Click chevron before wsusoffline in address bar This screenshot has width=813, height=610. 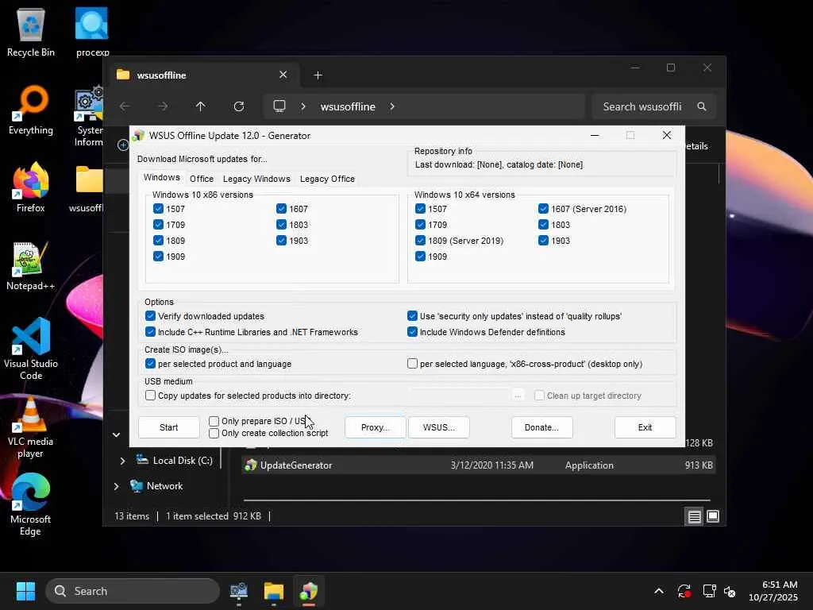click(303, 106)
